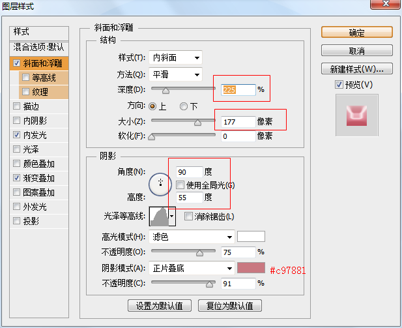
Task: Click the layer style preview thumbnail
Action: (356, 115)
